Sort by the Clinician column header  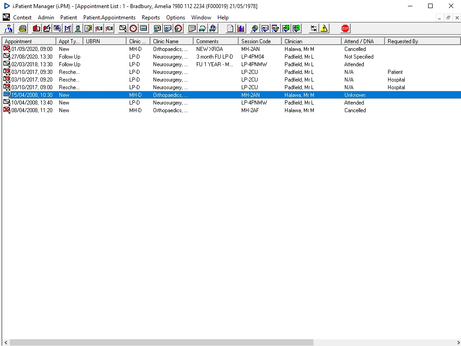tap(312, 41)
